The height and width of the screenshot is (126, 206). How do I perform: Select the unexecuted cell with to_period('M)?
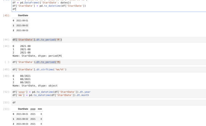109,62
